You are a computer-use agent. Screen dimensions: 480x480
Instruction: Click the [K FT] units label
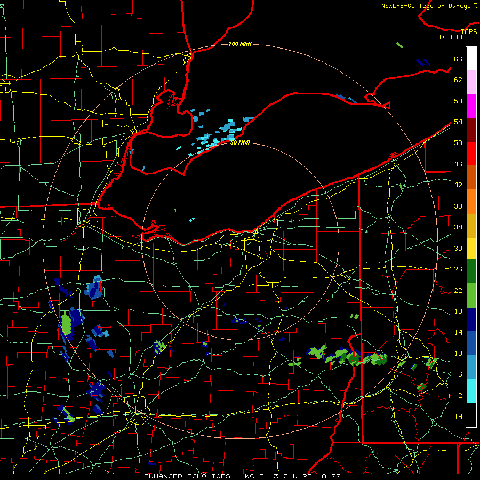click(x=451, y=37)
